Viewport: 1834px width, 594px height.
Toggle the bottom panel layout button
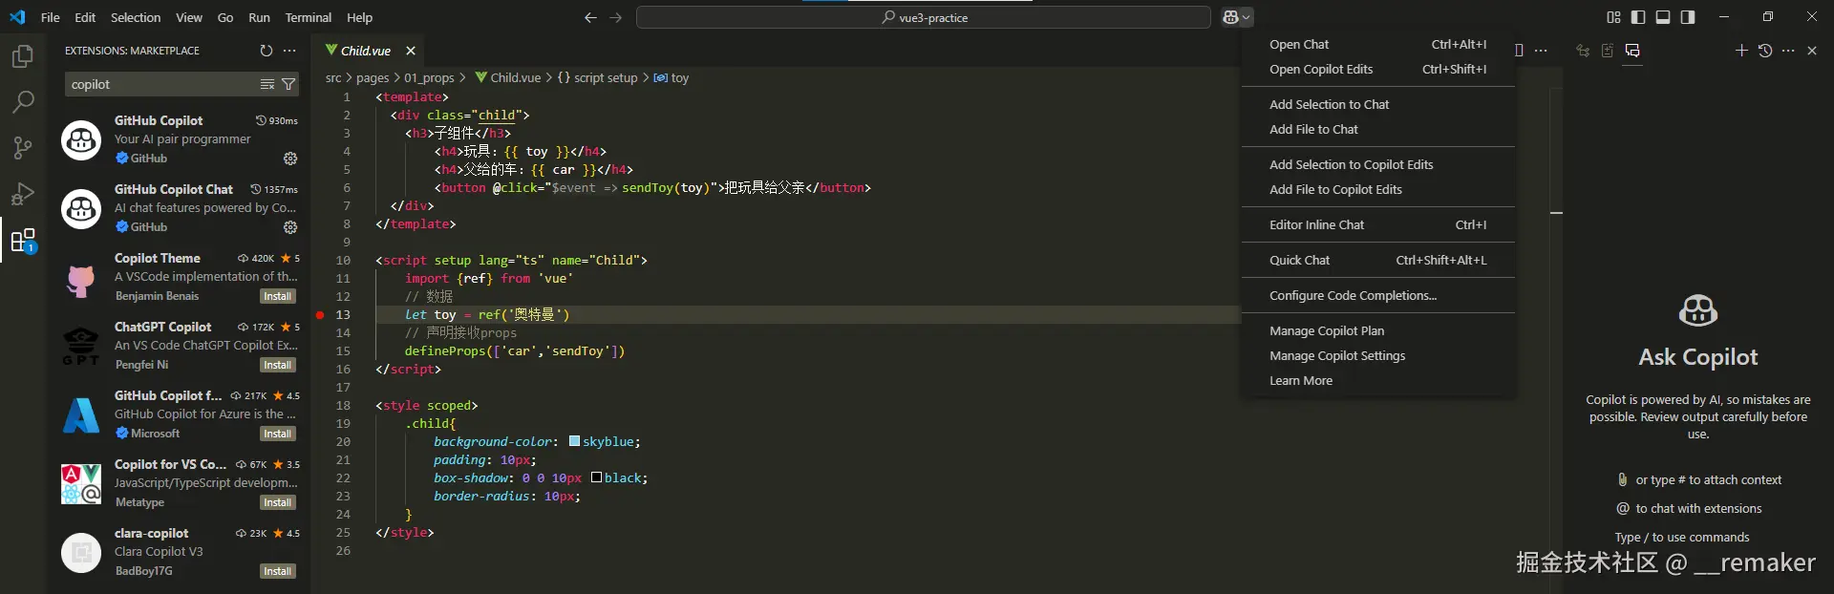(1663, 17)
